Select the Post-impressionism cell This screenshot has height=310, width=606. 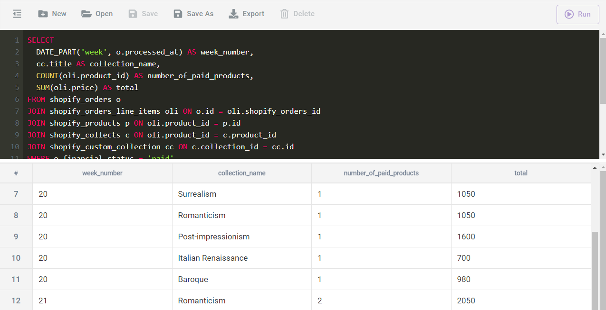(242, 237)
